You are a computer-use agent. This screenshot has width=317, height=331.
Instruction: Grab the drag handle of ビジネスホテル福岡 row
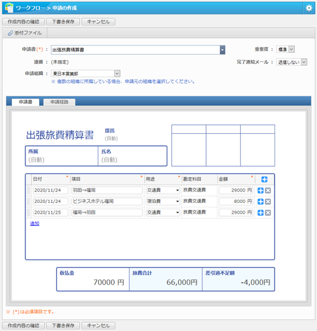[x=29, y=201]
